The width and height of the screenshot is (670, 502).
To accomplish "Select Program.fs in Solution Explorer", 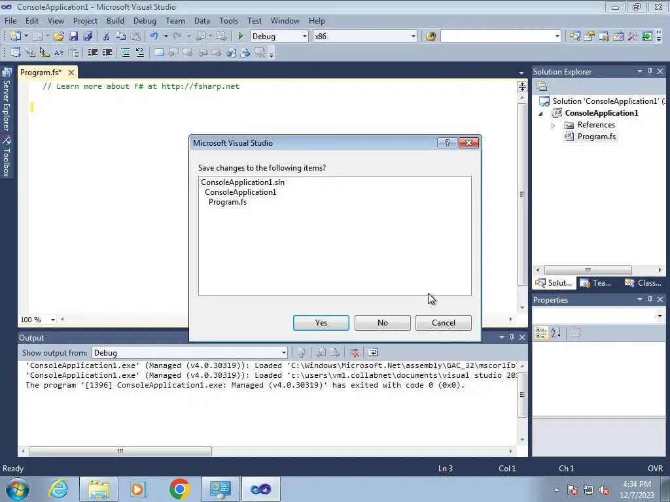I will click(596, 137).
